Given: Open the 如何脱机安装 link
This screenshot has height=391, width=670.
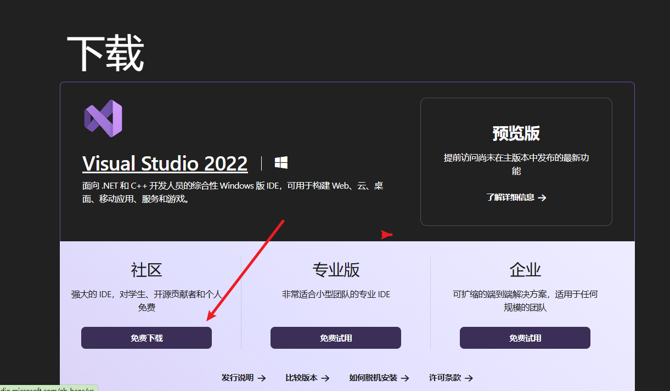Looking at the screenshot, I should pyautogui.click(x=379, y=378).
